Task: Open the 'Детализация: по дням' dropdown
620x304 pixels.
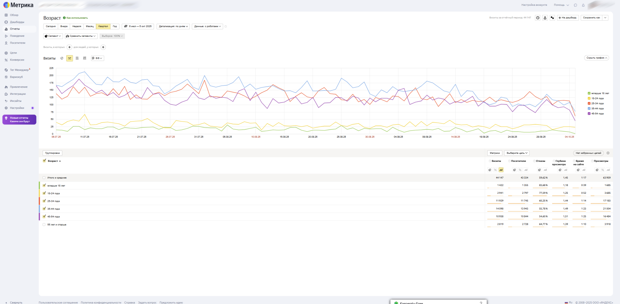Action: point(173,26)
